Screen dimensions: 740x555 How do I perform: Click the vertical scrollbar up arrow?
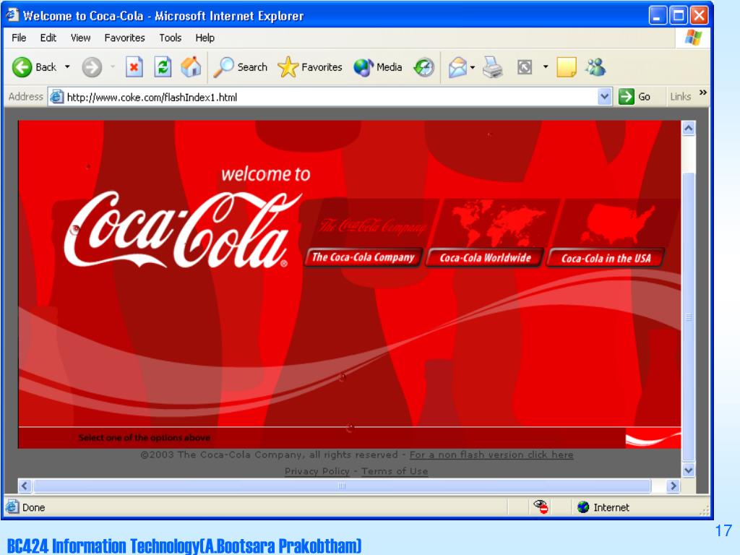(689, 129)
